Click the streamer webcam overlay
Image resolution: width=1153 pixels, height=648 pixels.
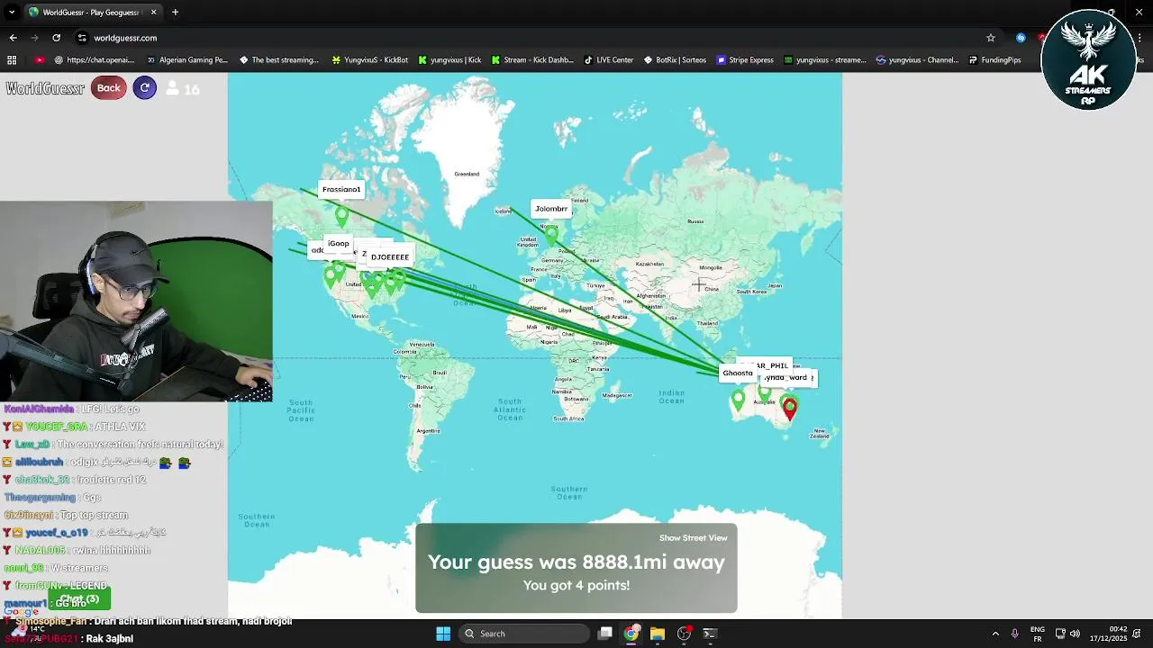pos(136,301)
